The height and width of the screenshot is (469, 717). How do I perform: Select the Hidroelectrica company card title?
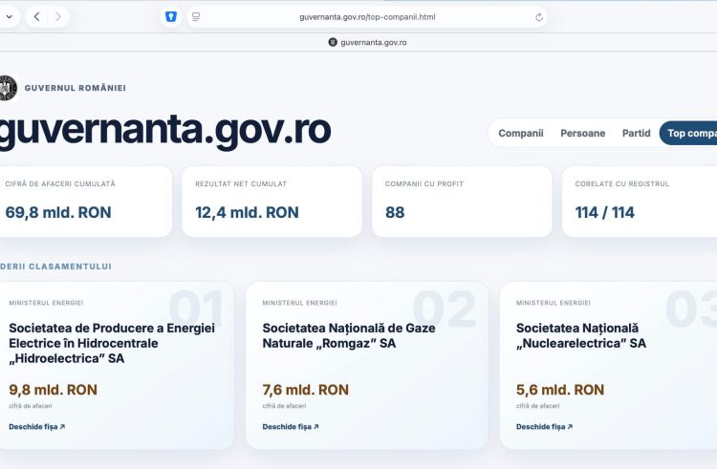pyautogui.click(x=112, y=343)
